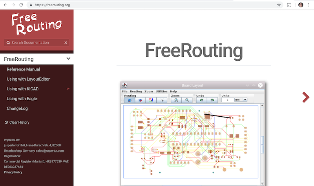Go back with browser back arrow

pos(5,5)
